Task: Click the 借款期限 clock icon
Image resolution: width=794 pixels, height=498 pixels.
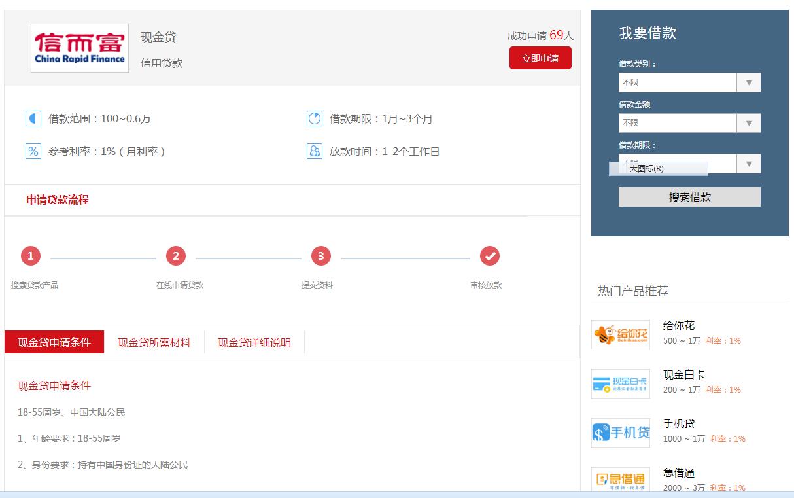Action: [x=315, y=118]
